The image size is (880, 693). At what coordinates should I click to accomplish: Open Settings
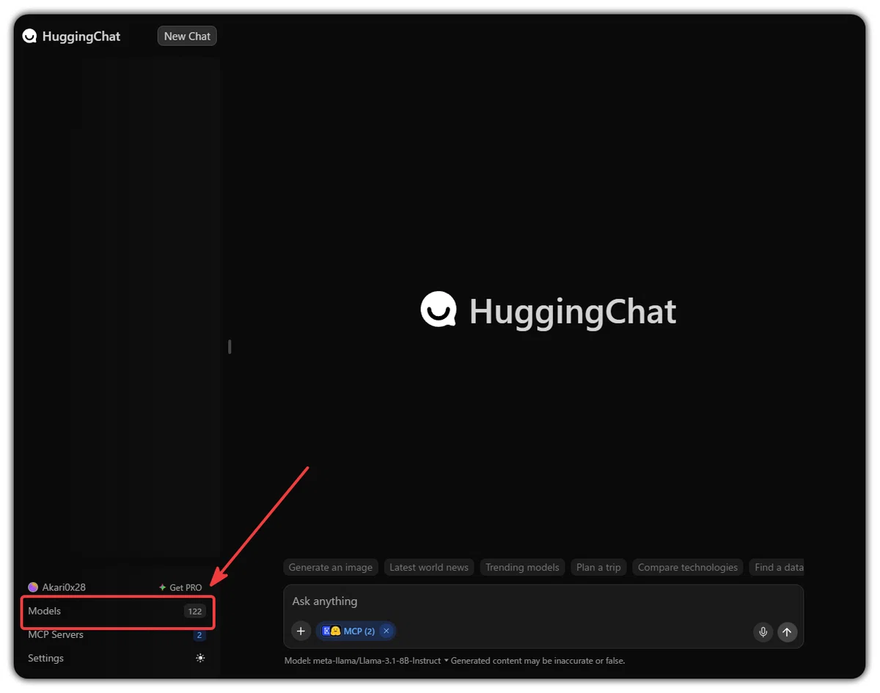pyautogui.click(x=117, y=658)
